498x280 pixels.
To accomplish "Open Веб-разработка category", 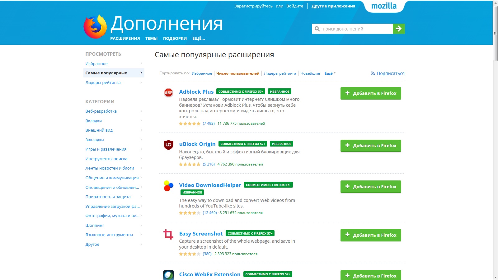I will coord(114,111).
